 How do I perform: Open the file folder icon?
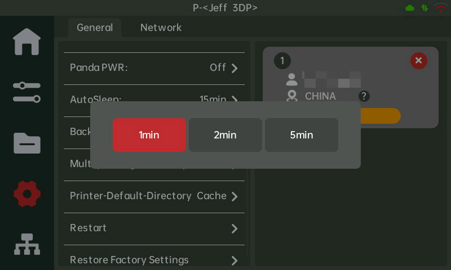pos(27,143)
